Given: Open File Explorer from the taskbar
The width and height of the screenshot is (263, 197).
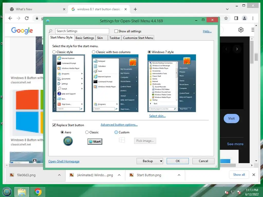Looking at the screenshot, I should (x=22, y=192).
